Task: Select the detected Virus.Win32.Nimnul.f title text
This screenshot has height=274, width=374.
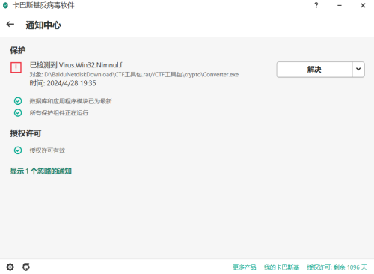Action: pyautogui.click(x=76, y=65)
